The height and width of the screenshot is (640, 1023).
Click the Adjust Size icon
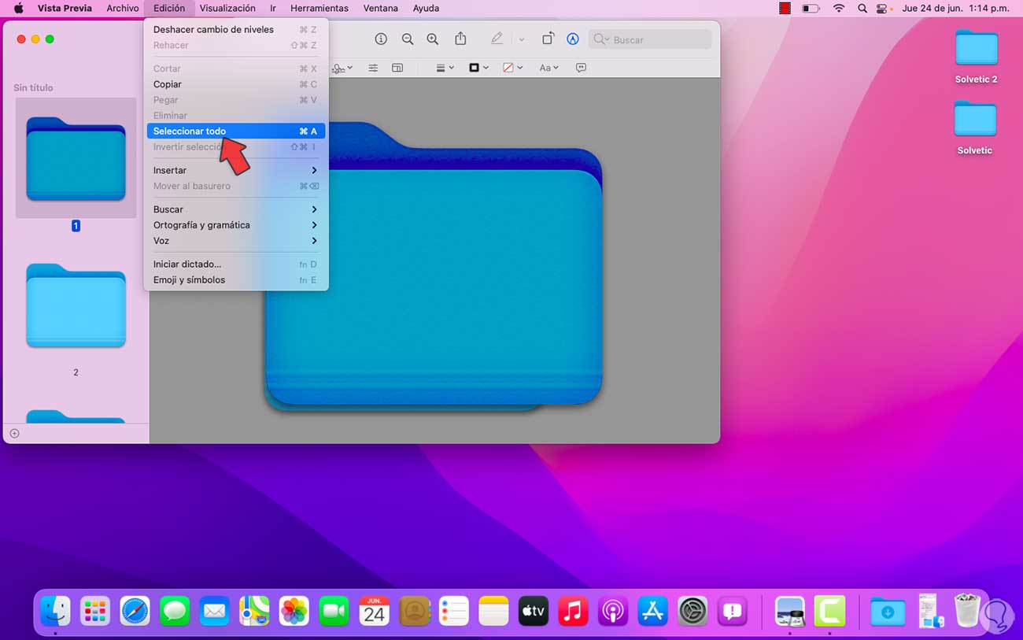point(397,68)
